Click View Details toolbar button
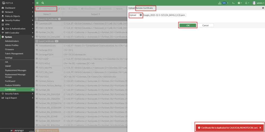This screenshot has height=132, width=265. click(88, 9)
